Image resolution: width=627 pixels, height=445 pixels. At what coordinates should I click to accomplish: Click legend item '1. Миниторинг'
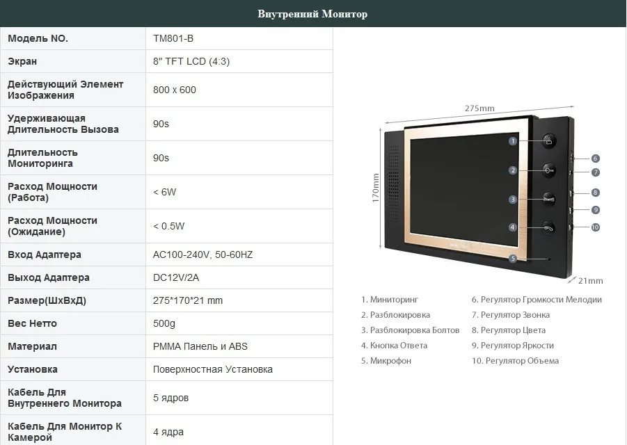coord(390,300)
